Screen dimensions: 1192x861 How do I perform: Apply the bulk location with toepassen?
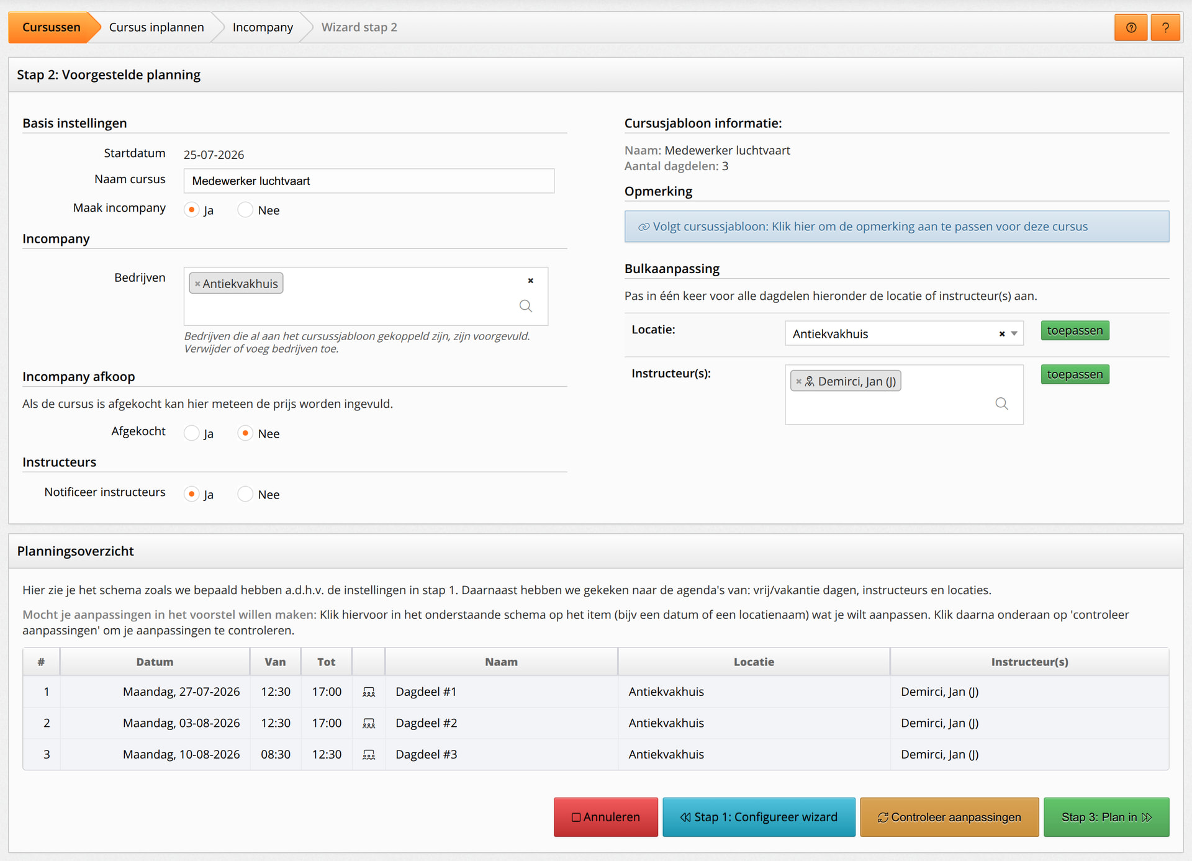click(1075, 330)
